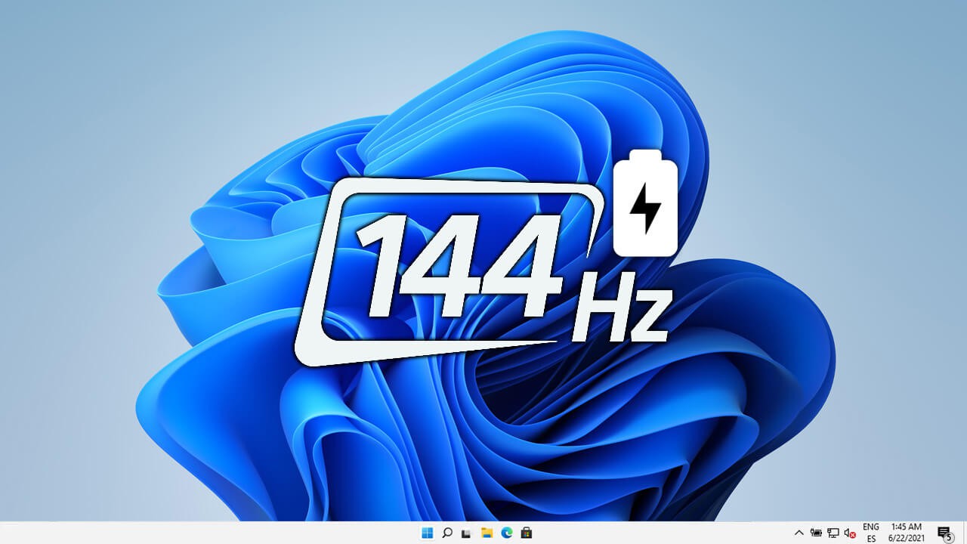The image size is (967, 544).
Task: Launch Microsoft Edge from taskbar
Action: click(x=507, y=533)
